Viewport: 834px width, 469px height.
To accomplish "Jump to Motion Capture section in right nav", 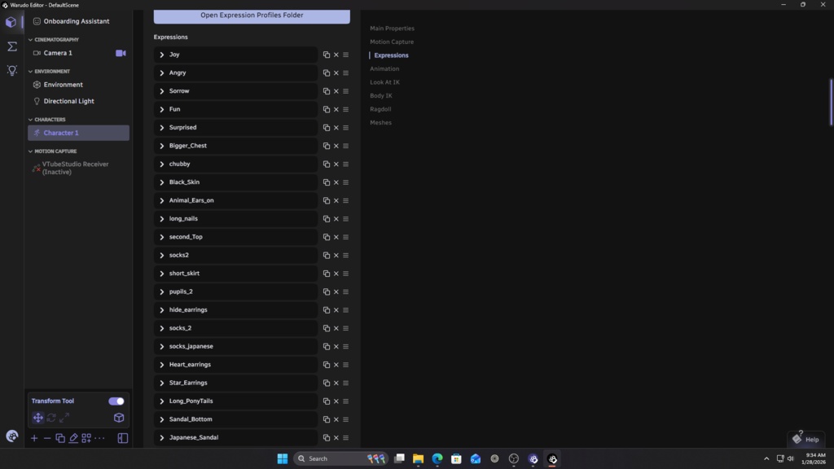I will (x=392, y=42).
